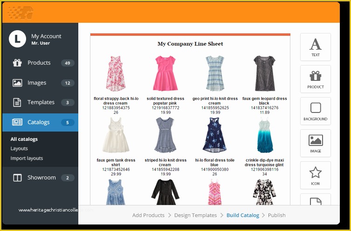Go to All catalogs submenu
Screen dimensions: 351x231
(x=24, y=139)
